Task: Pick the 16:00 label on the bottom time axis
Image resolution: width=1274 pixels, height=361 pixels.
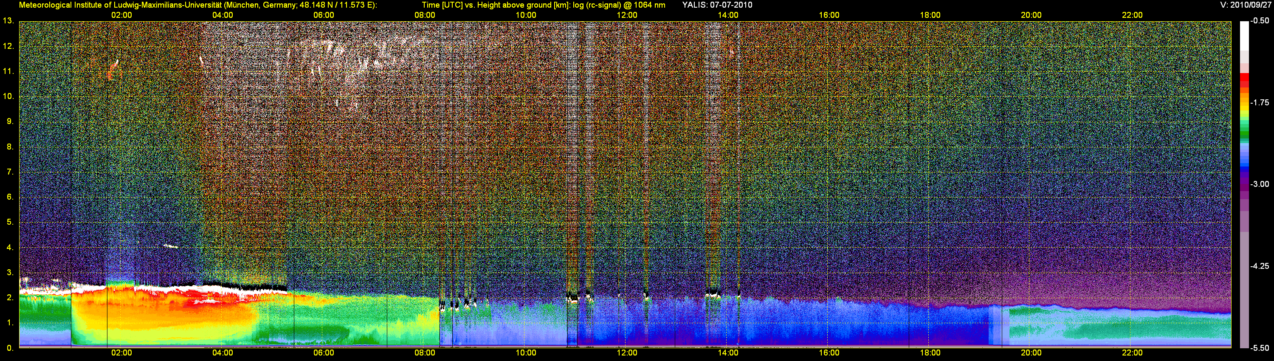Action: pyautogui.click(x=829, y=353)
